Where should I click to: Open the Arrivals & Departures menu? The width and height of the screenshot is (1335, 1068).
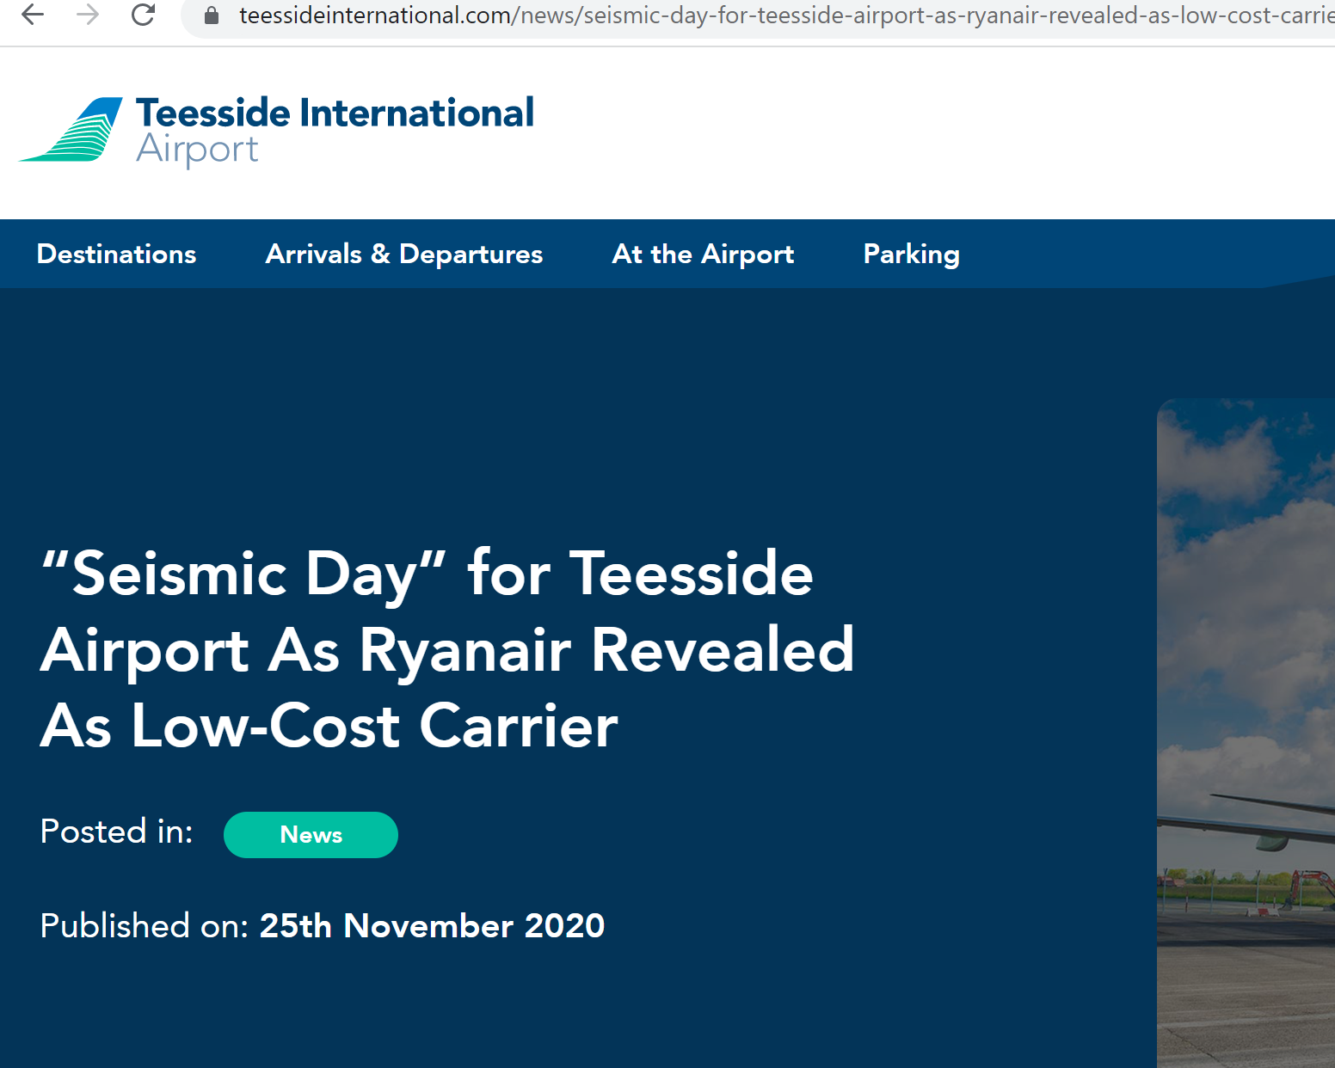coord(404,254)
